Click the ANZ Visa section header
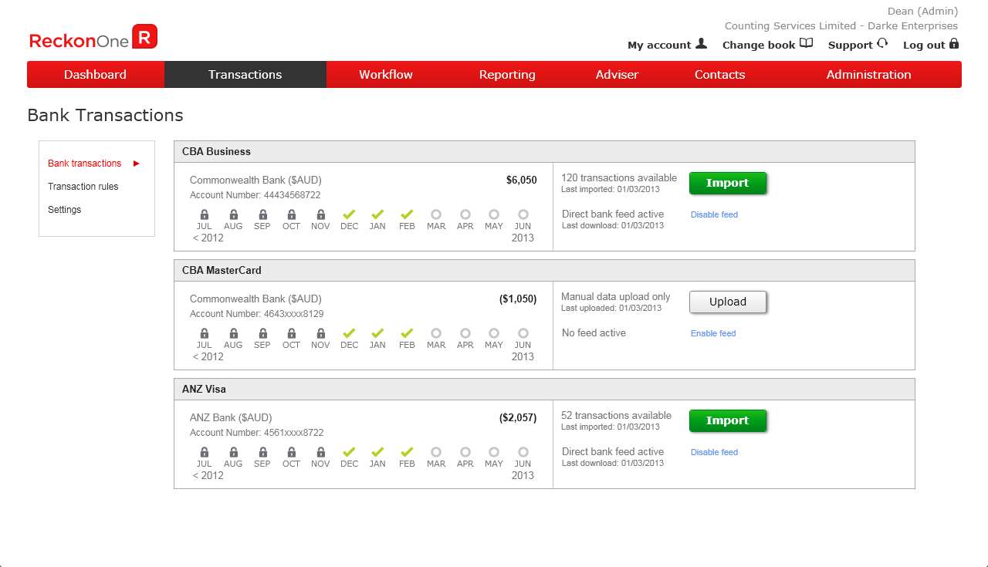 [x=544, y=390]
